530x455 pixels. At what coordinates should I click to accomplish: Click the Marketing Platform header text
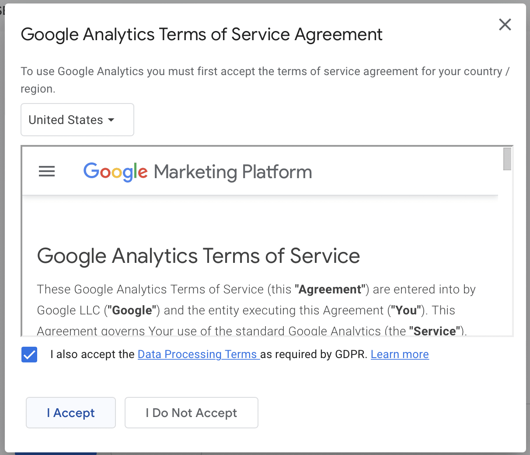233,172
